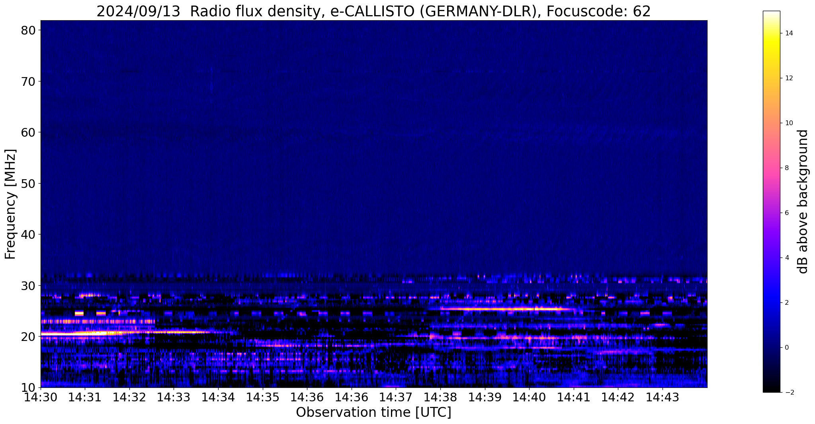Select the 14:43 time tick label
Viewport: 815px width, 424px height.
point(663,397)
